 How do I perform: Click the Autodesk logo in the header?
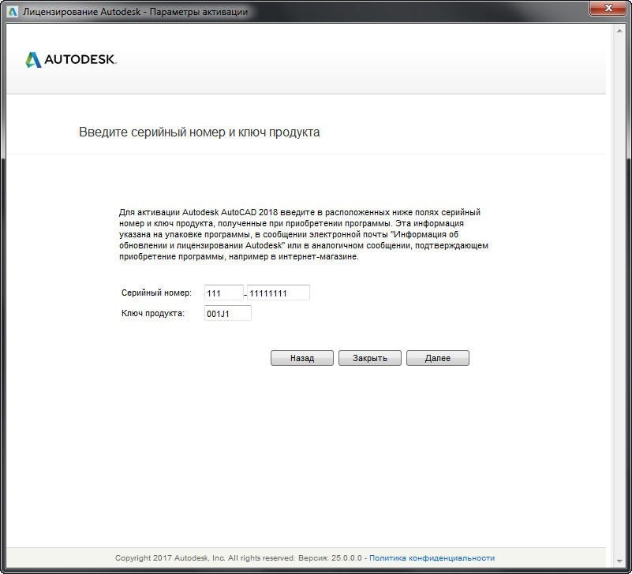[71, 60]
